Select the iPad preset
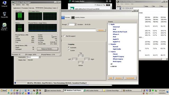The image size is (169, 95). click(x=114, y=37)
